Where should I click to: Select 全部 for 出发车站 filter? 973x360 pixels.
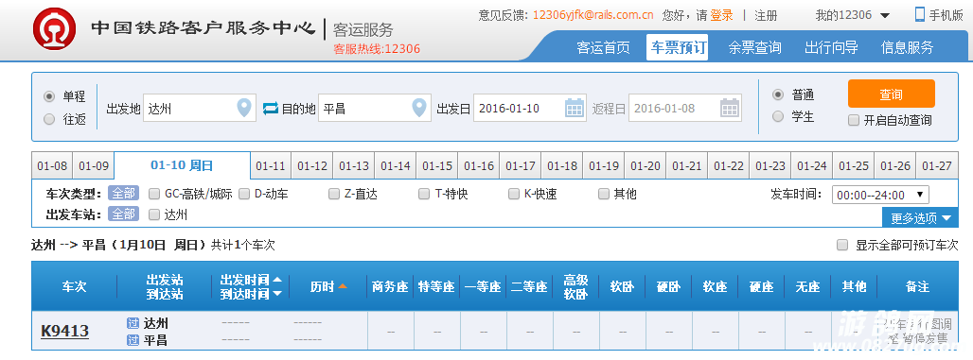(123, 214)
